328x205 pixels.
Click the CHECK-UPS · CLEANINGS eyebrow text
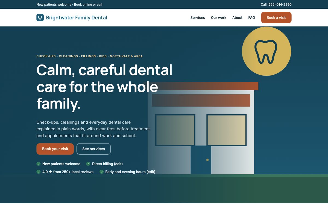click(x=90, y=56)
